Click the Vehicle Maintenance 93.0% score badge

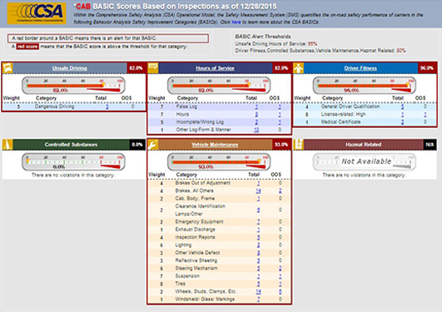click(x=281, y=145)
